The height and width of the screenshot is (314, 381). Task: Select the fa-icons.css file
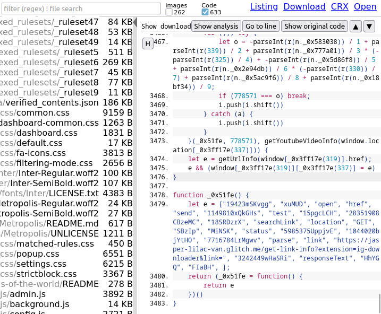coord(66,153)
